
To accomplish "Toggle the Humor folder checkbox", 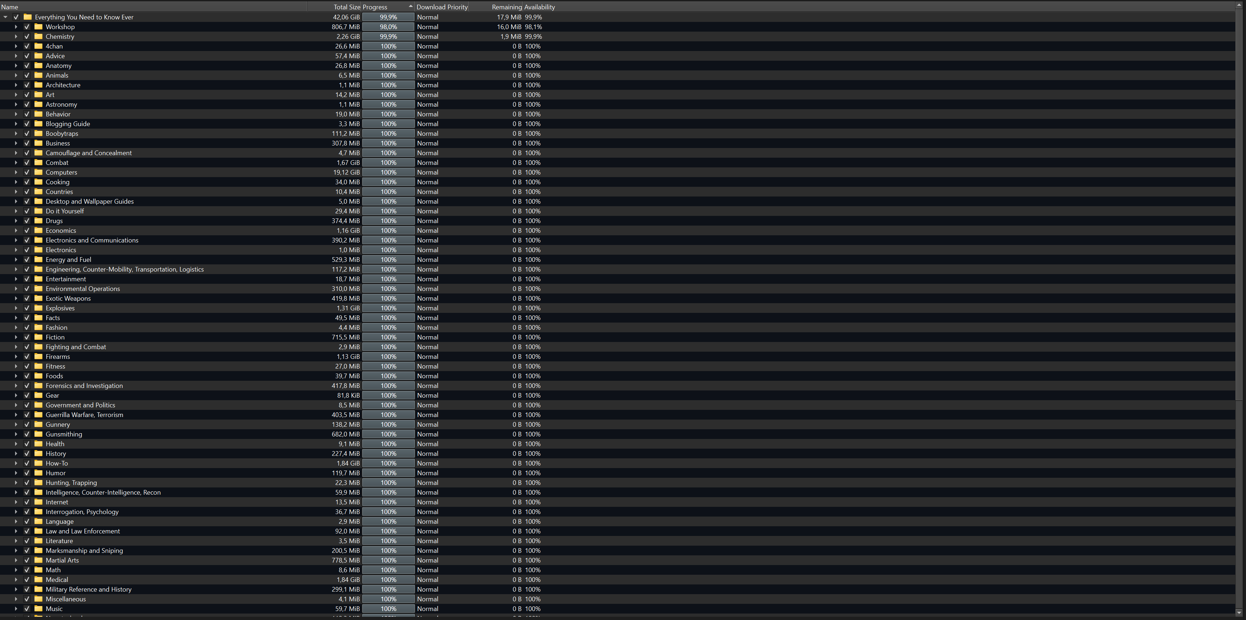I will point(27,473).
